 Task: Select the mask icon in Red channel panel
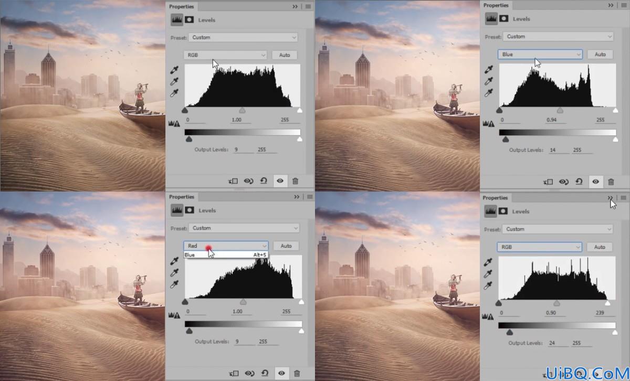(x=190, y=210)
